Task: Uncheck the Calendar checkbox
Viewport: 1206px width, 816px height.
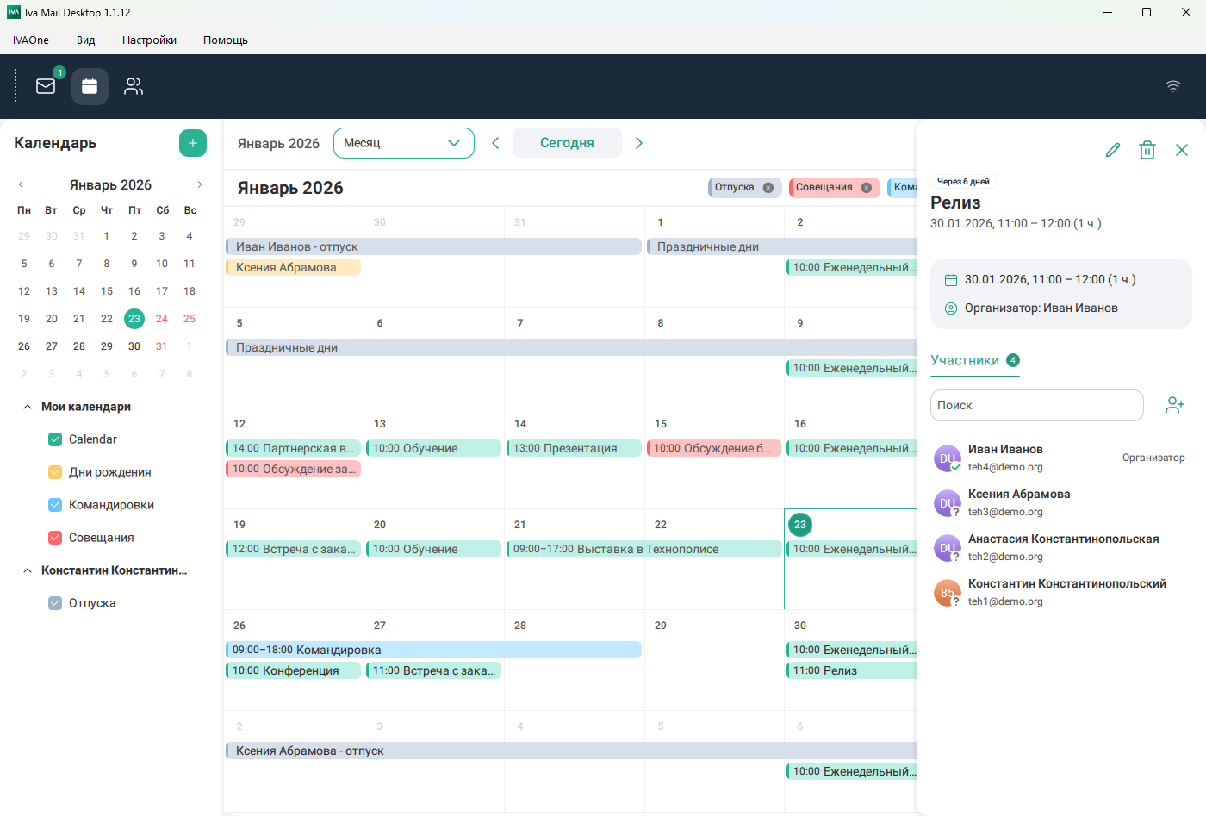Action: click(x=55, y=439)
